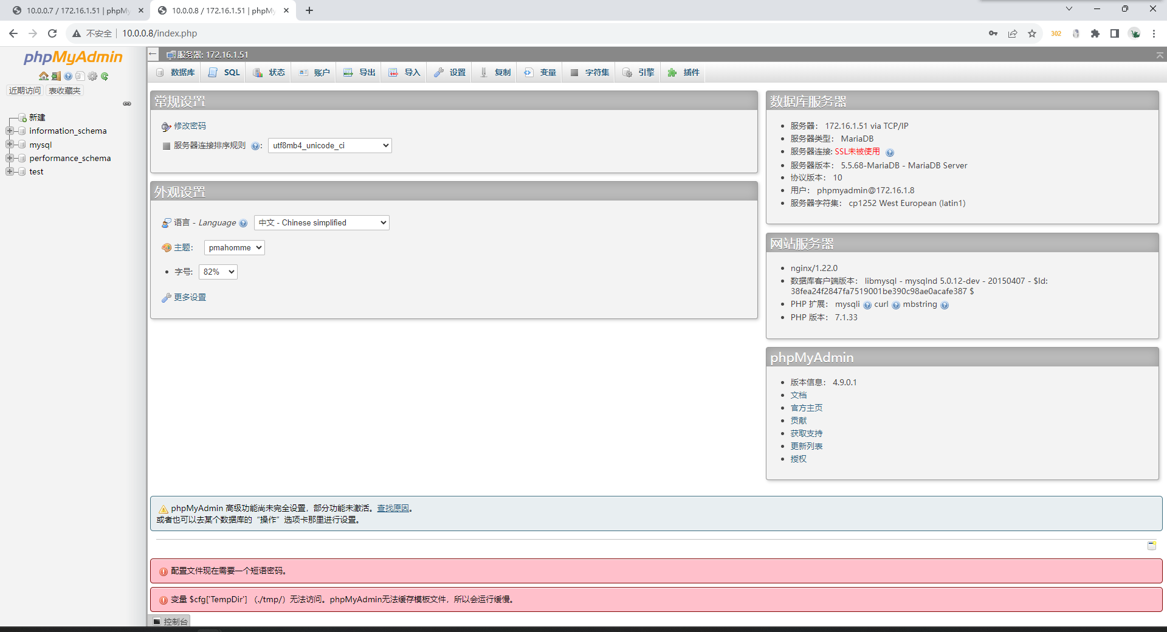The image size is (1167, 632).
Task: Open the browser three-dot menu
Action: [x=1154, y=33]
